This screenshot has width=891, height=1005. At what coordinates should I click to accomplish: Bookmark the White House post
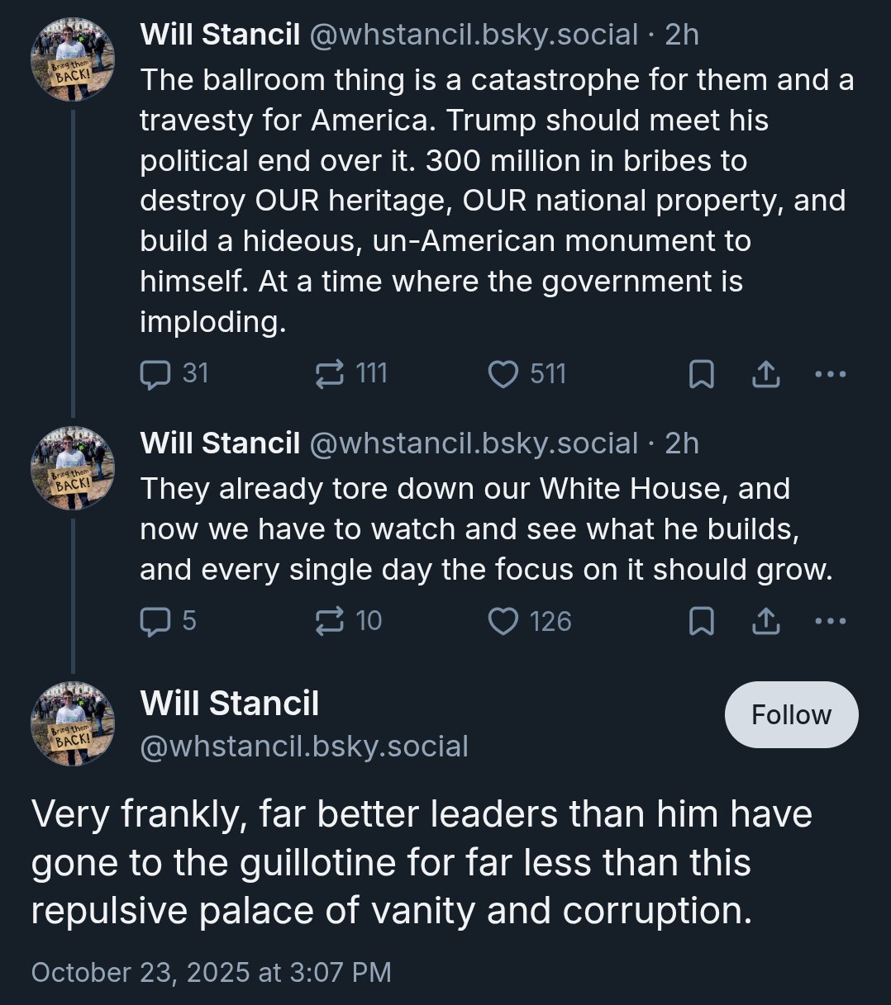(x=701, y=621)
